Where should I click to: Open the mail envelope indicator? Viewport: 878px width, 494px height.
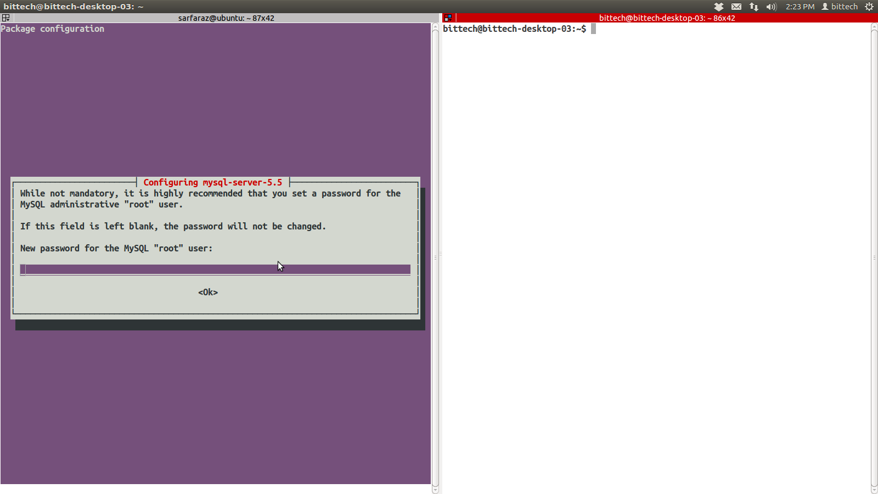click(x=736, y=7)
